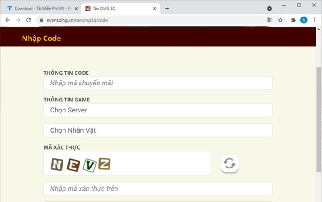This screenshot has width=322, height=202.
Task: Go back to the previous page
Action: (8, 20)
